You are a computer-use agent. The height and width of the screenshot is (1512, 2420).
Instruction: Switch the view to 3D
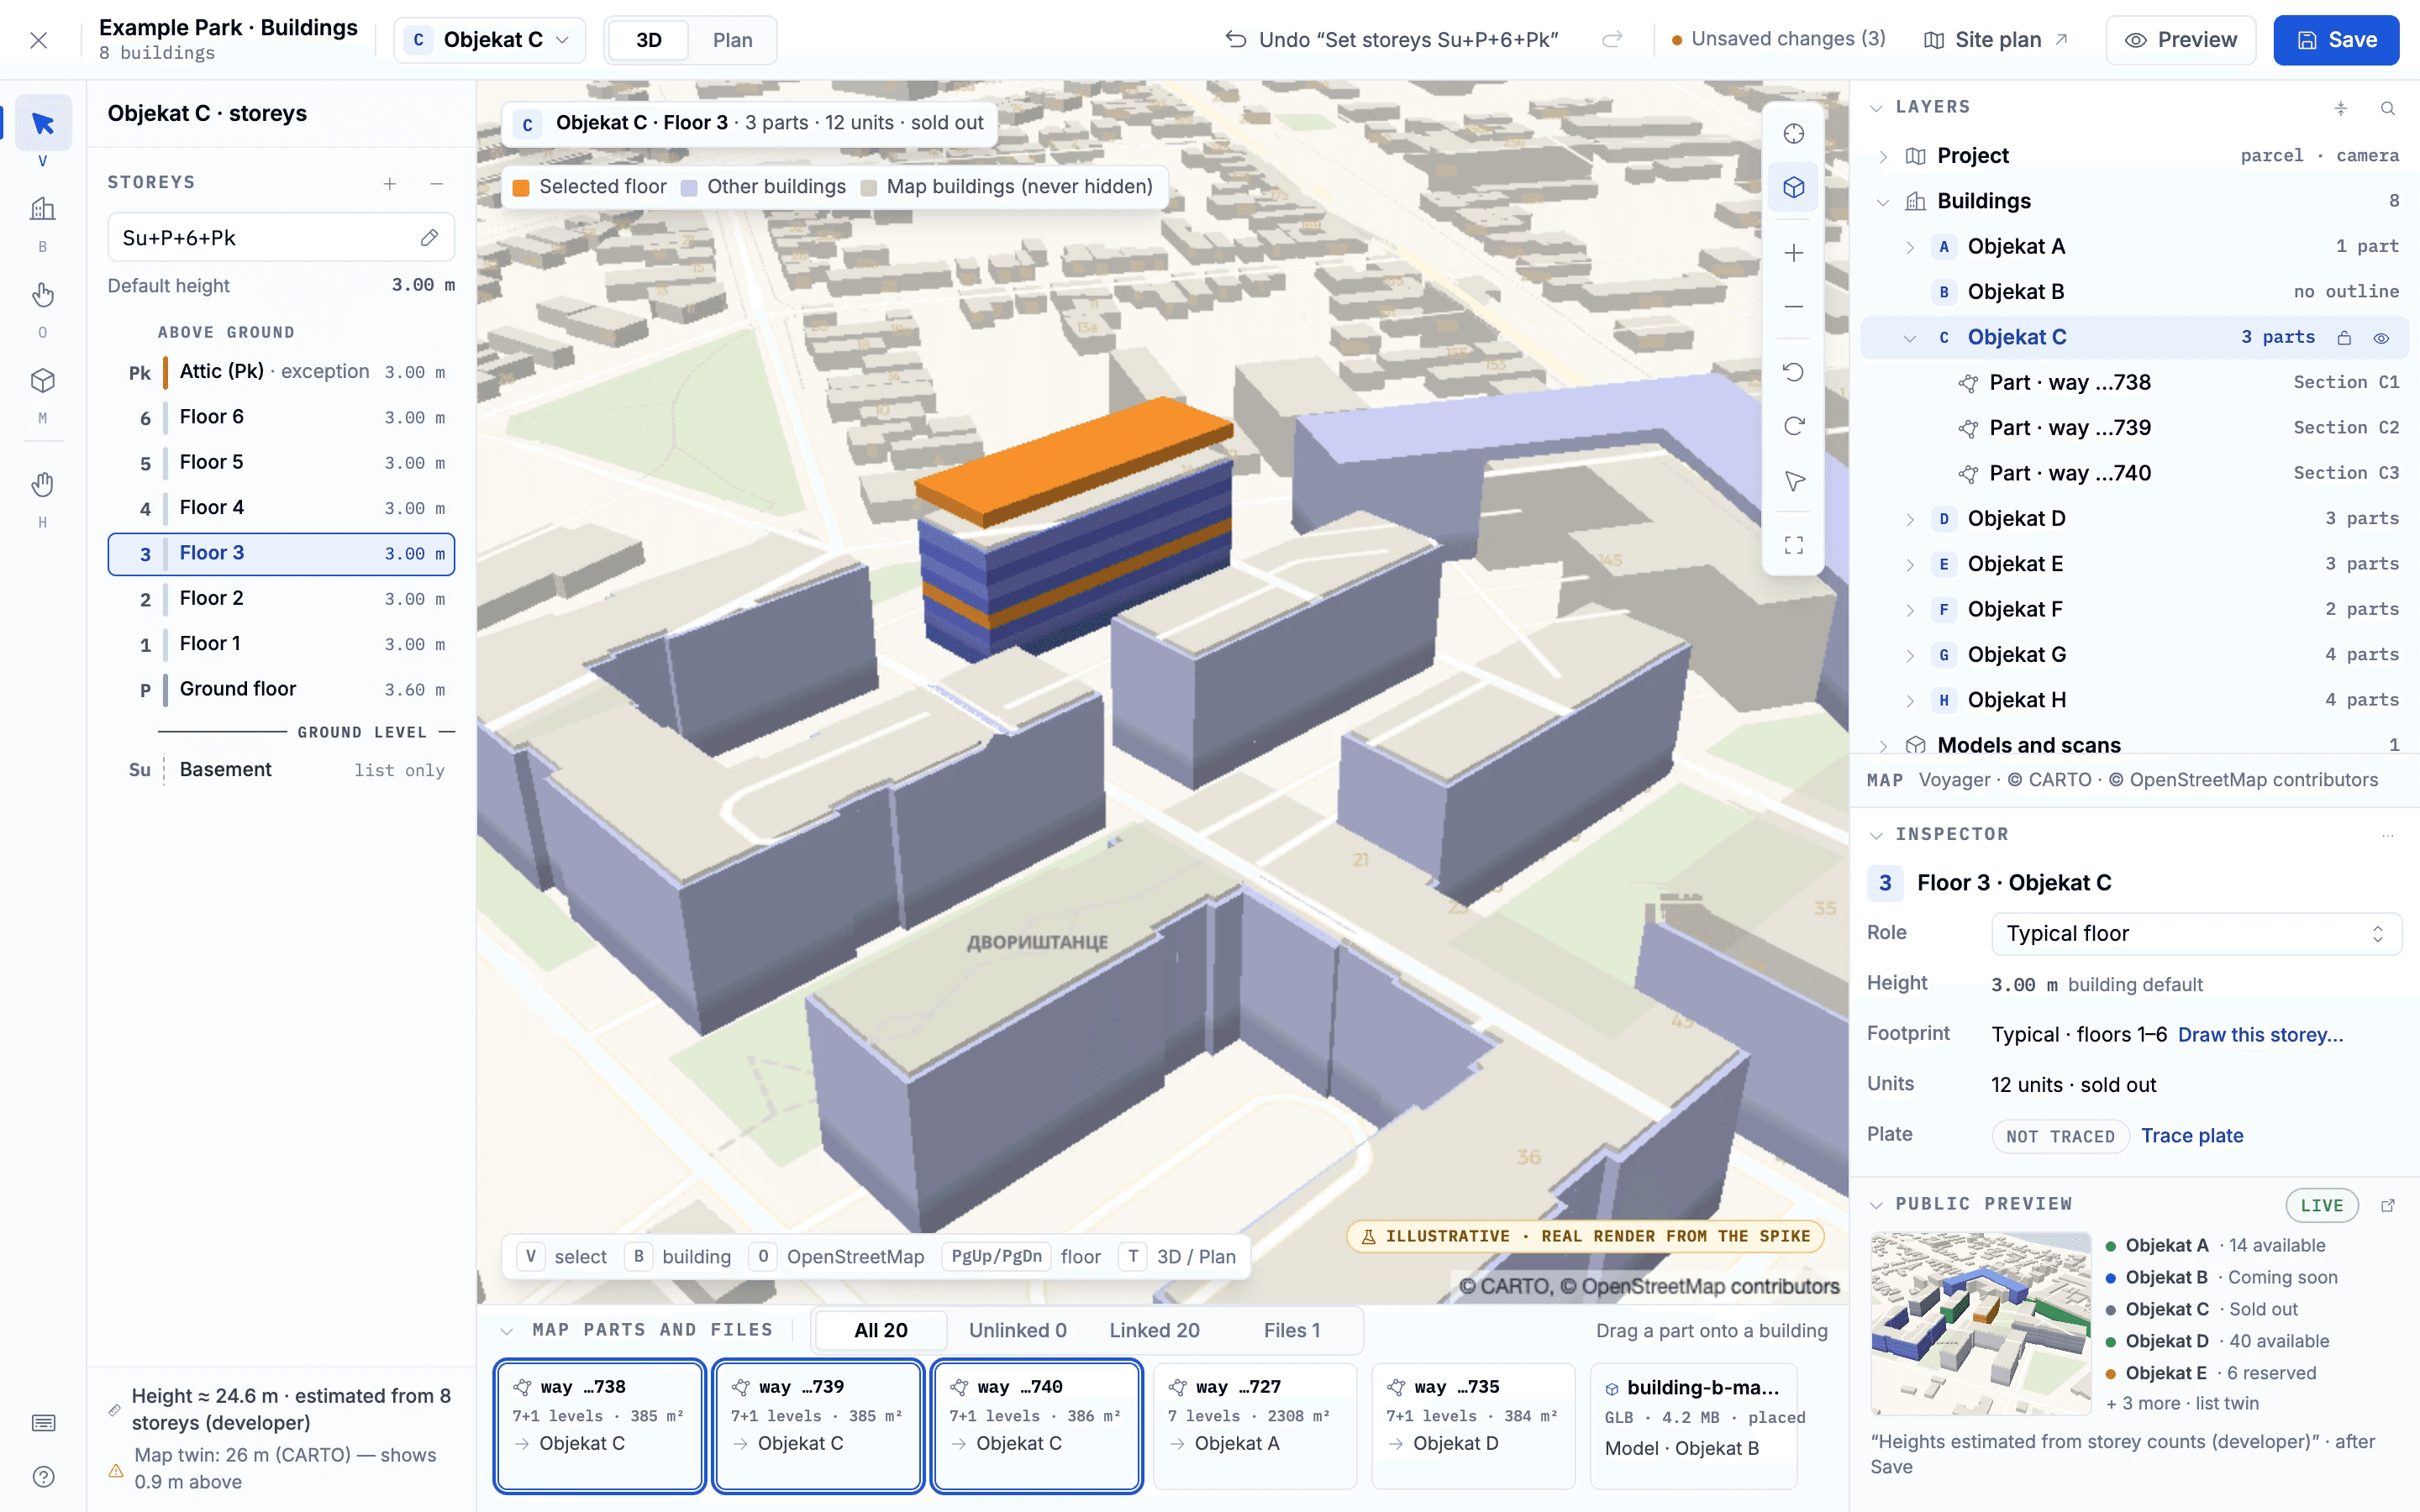649,40
